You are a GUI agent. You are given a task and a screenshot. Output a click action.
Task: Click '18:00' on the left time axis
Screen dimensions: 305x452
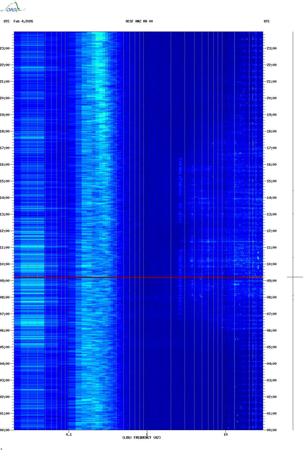pos(5,131)
